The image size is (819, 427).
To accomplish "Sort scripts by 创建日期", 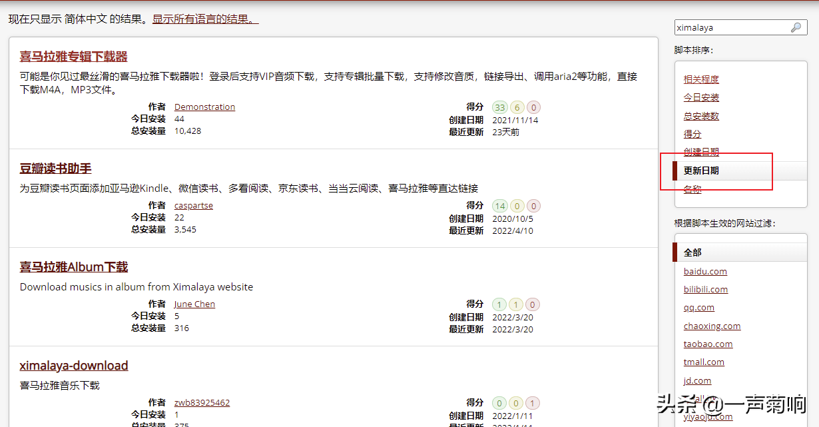I will click(701, 152).
